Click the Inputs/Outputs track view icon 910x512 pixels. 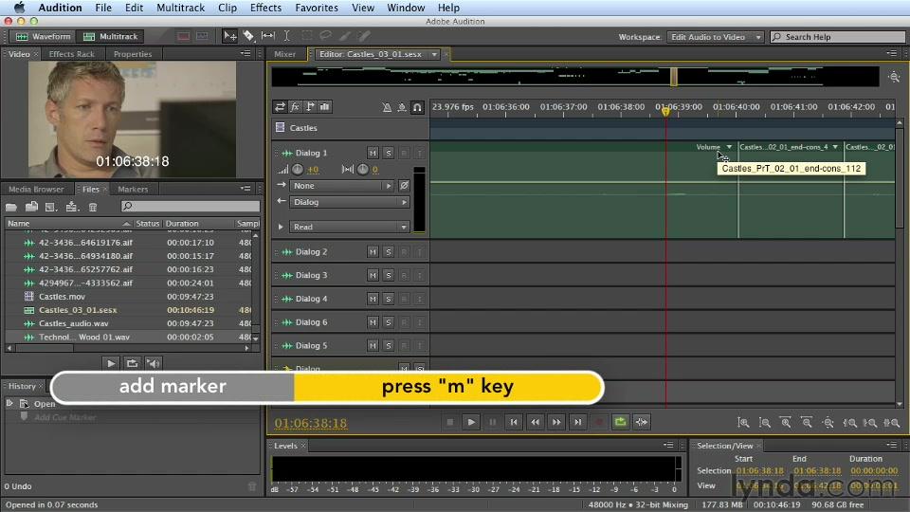[280, 107]
